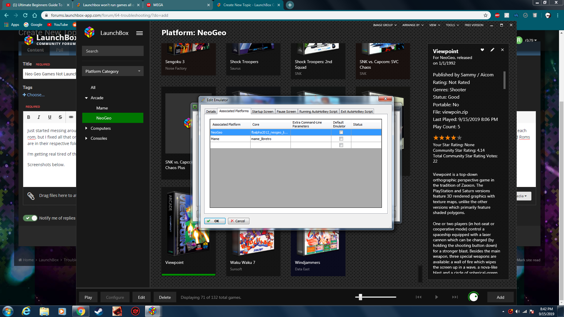Reload the Chrome page
The height and width of the screenshot is (317, 564).
(x=25, y=15)
